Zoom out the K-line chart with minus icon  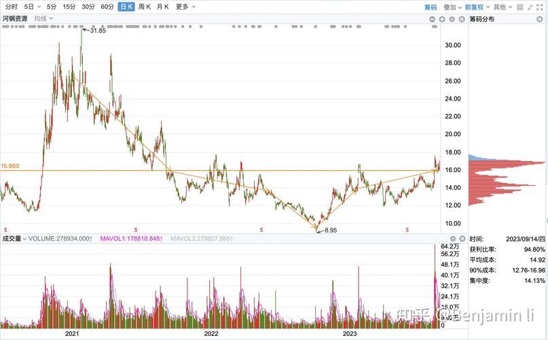point(433,19)
